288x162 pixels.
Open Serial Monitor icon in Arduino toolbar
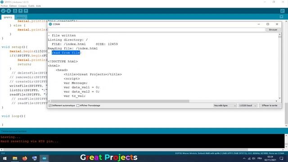[x=283, y=11]
